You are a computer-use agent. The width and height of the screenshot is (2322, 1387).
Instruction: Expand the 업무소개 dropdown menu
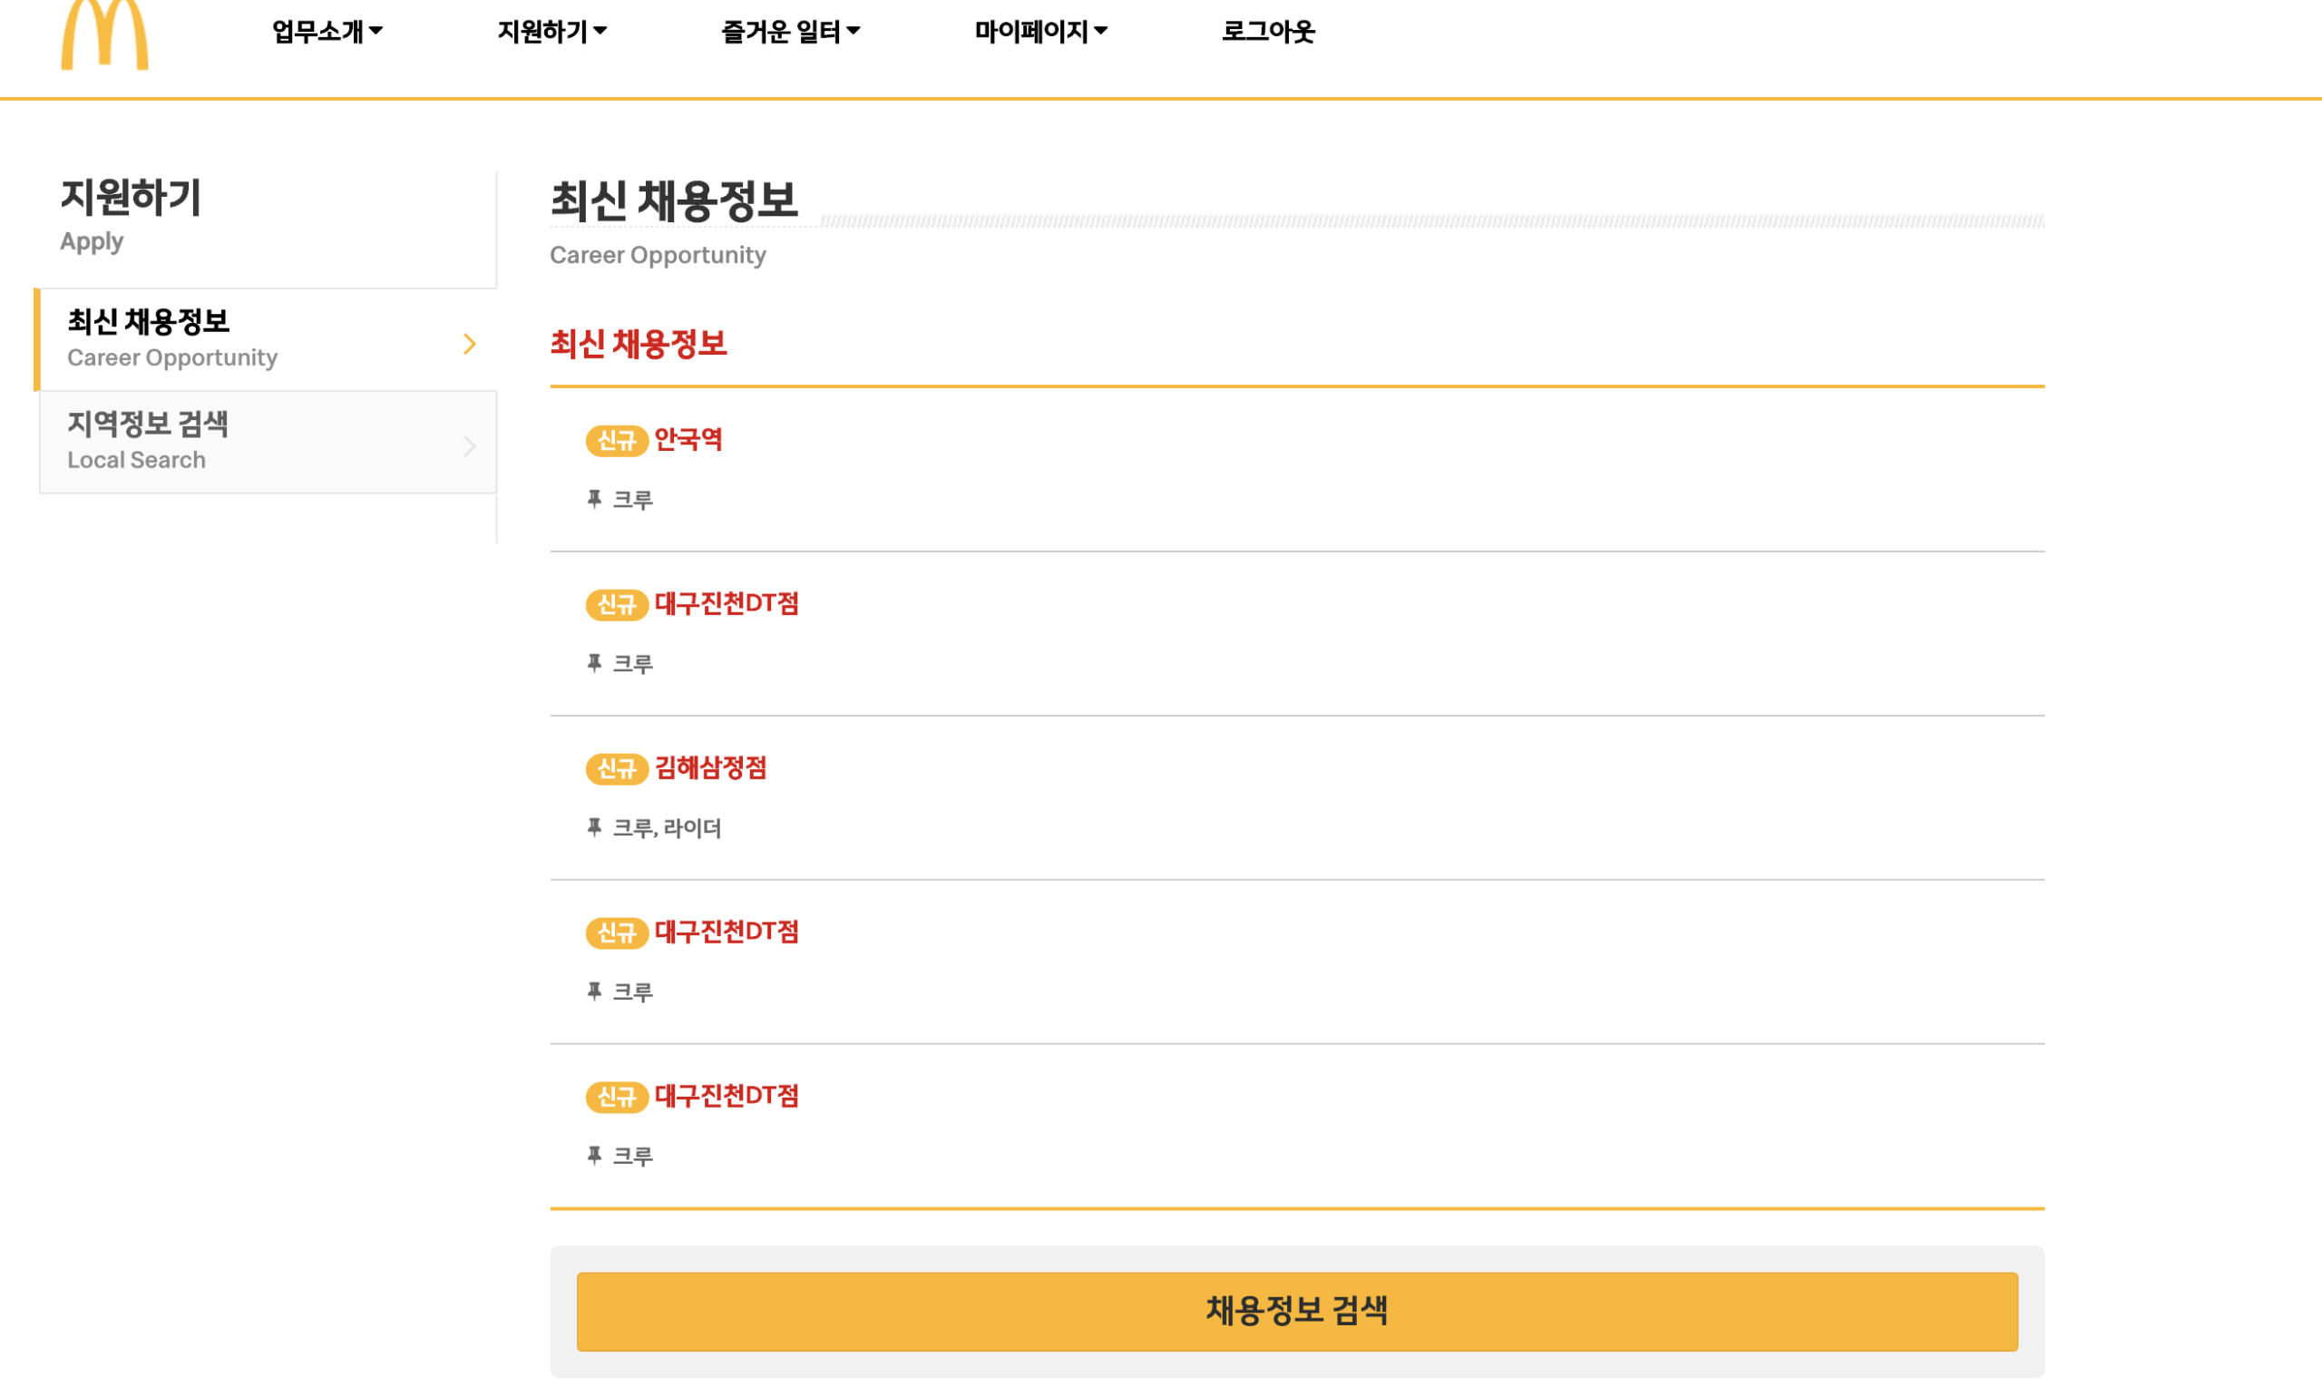[x=327, y=32]
